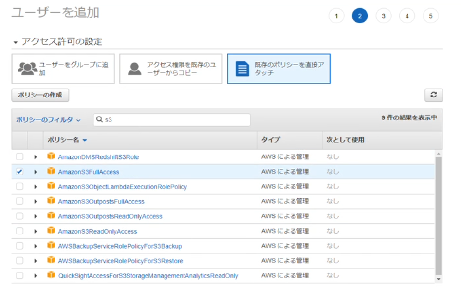Open the AmazonS3ReadOnlyAccess policy link
This screenshot has width=461, height=292.
97,232
